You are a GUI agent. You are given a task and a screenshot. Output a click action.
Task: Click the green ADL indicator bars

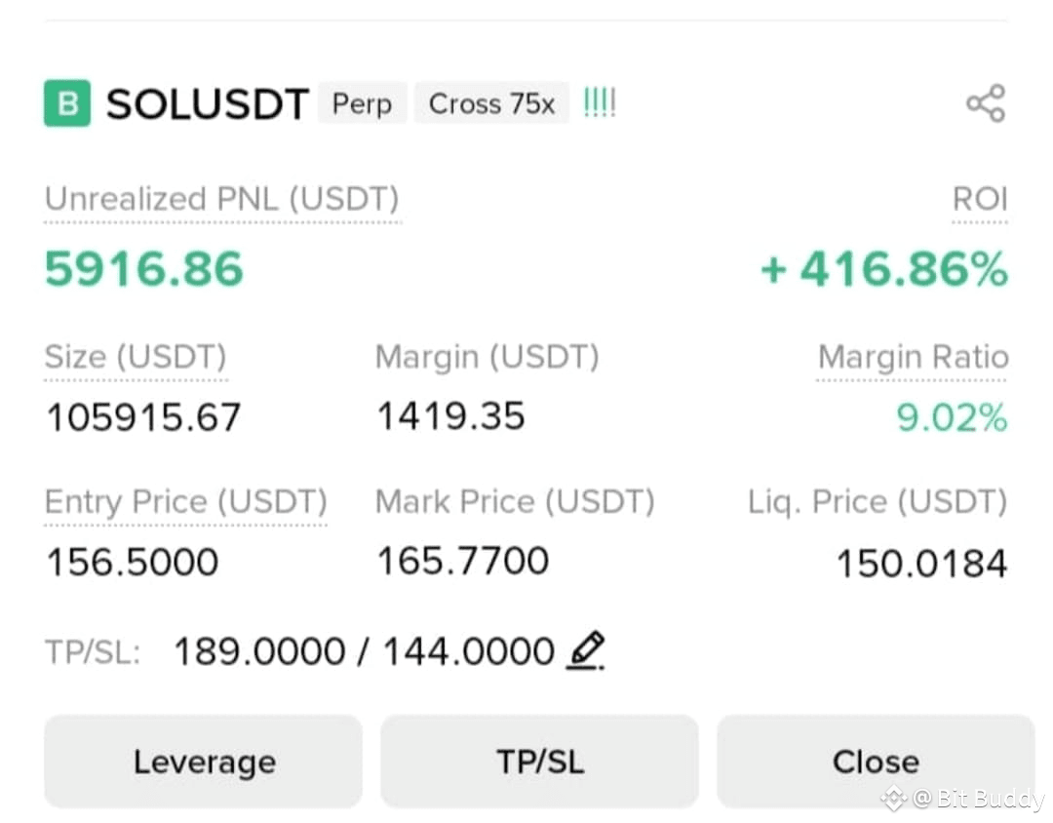click(600, 102)
